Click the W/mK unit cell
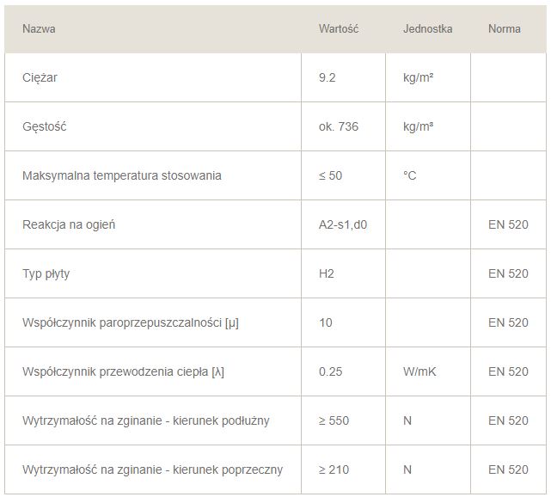This screenshot has width=551, height=497. (419, 371)
